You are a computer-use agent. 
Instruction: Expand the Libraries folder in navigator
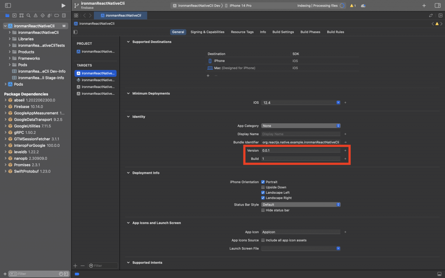pyautogui.click(x=10, y=39)
